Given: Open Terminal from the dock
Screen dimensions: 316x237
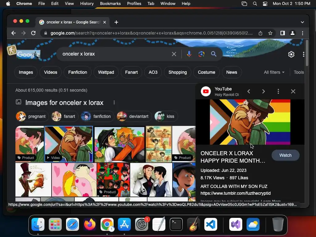Looking at the screenshot, I should point(176,224).
